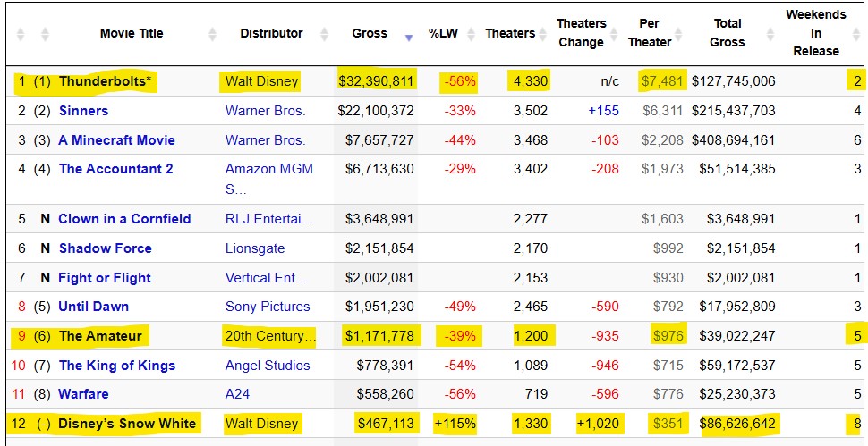Click the %LW column header

(444, 33)
